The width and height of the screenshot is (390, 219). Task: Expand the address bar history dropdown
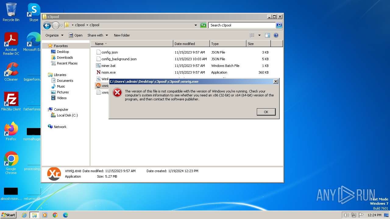tap(196, 25)
